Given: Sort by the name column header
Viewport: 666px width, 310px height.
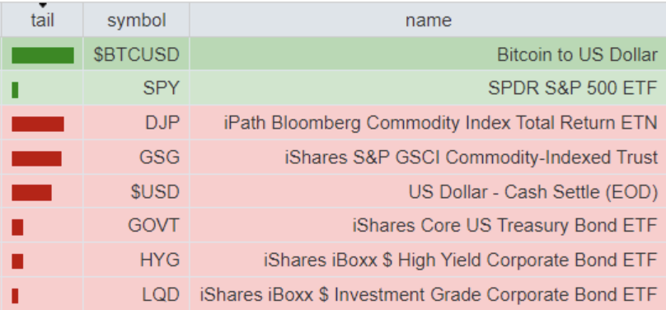Looking at the screenshot, I should [428, 20].
